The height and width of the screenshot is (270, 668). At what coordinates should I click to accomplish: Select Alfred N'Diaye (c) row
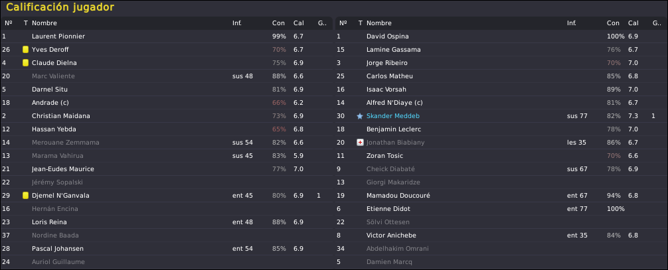(x=501, y=103)
